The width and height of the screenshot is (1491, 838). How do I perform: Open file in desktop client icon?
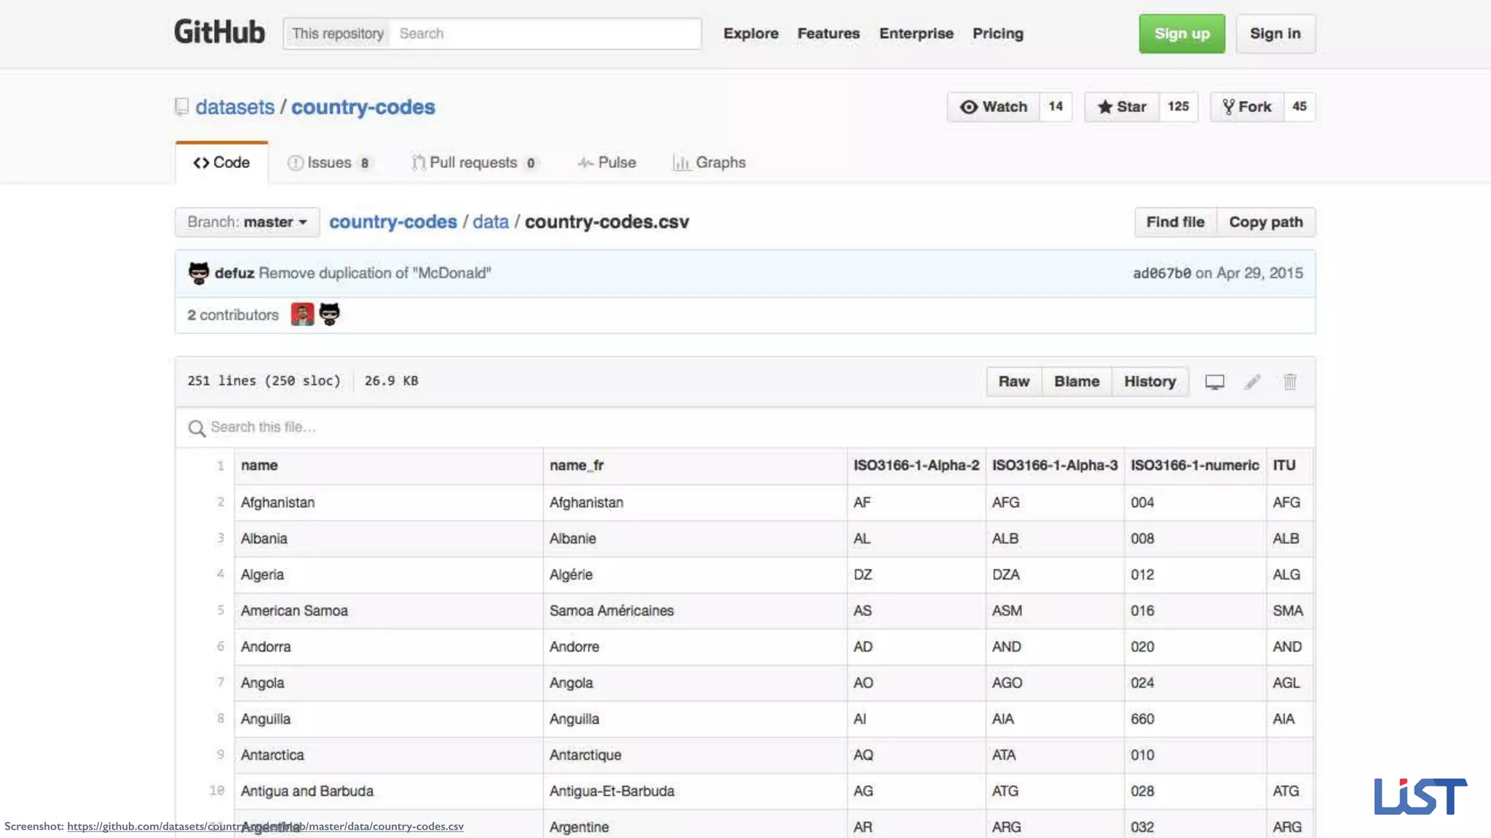coord(1214,382)
